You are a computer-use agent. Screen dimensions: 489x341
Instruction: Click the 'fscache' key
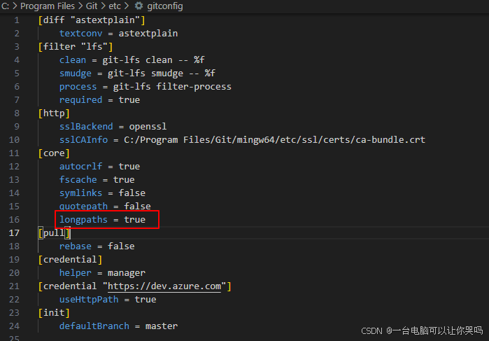tap(78, 179)
